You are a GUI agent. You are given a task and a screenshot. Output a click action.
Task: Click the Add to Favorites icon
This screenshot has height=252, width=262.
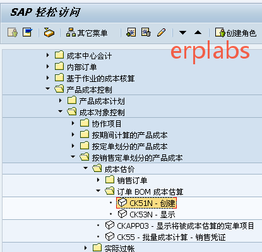131,33
